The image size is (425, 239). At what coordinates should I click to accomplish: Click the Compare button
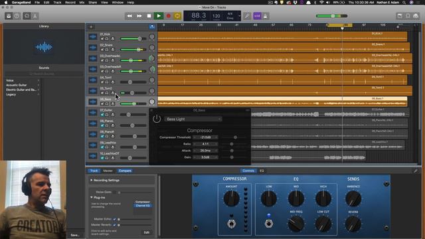click(125, 171)
